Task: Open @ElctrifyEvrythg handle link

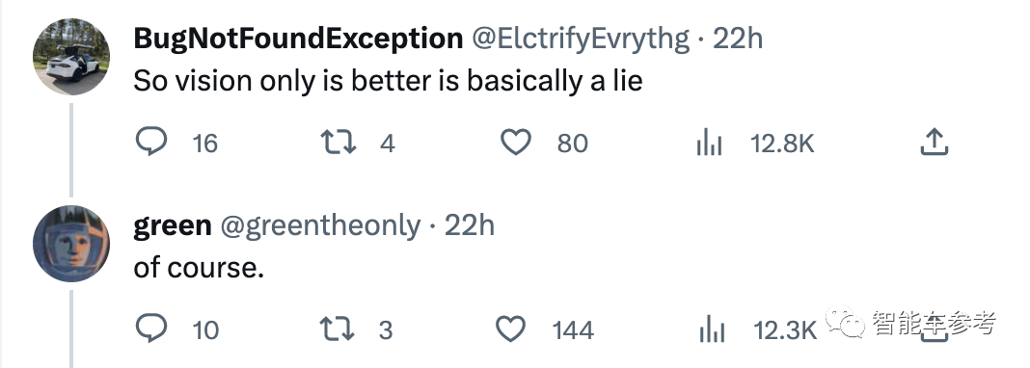Action: click(581, 39)
